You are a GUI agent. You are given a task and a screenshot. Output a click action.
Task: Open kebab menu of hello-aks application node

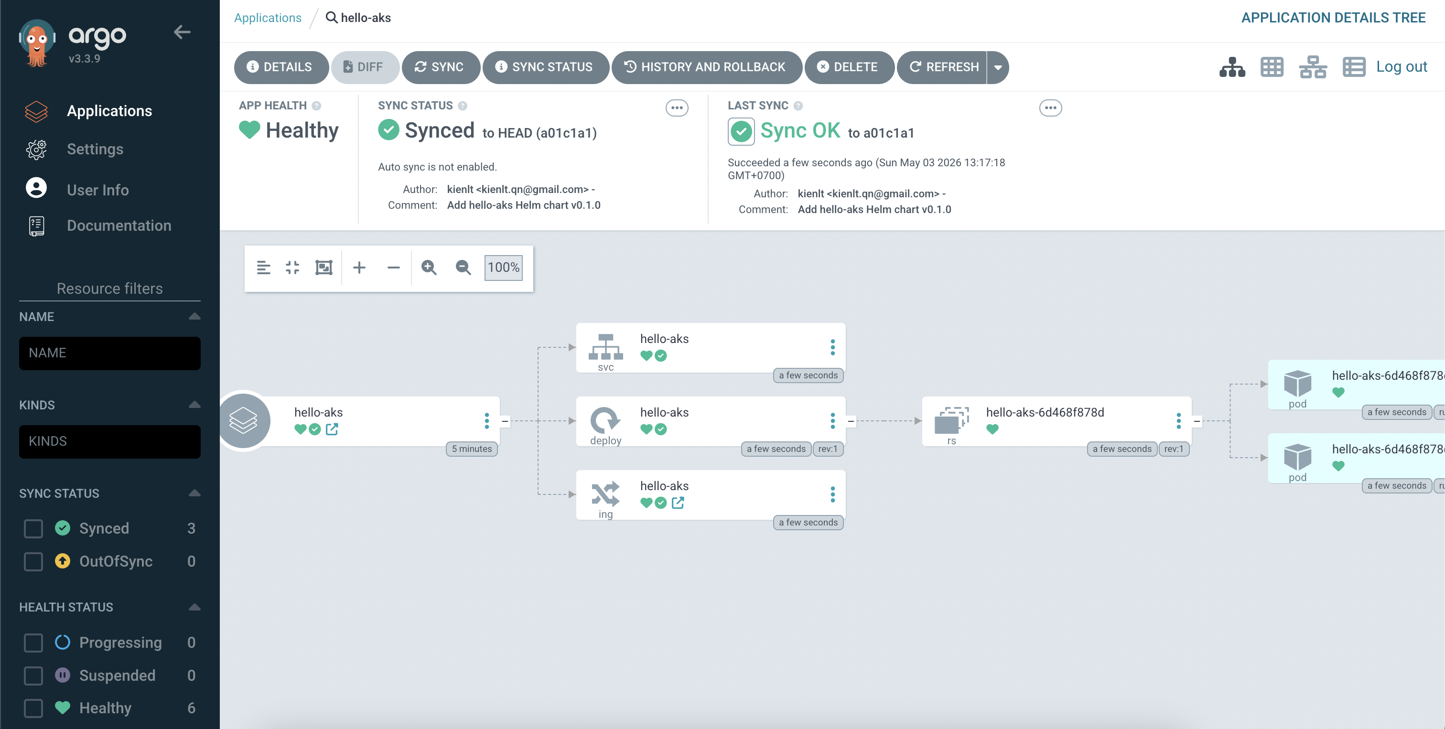[486, 420]
